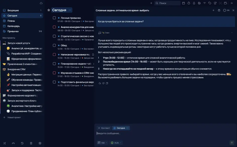Click the "Контекст" add button
237x147 pixels.
pyautogui.click(x=104, y=128)
